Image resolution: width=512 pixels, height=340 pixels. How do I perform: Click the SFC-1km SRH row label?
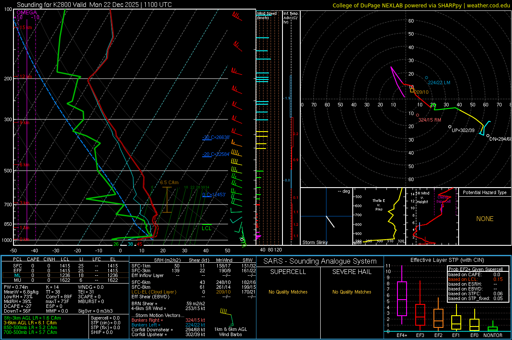click(141, 266)
